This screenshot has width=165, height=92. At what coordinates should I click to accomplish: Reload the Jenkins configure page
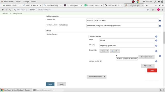[x=10, y=10]
